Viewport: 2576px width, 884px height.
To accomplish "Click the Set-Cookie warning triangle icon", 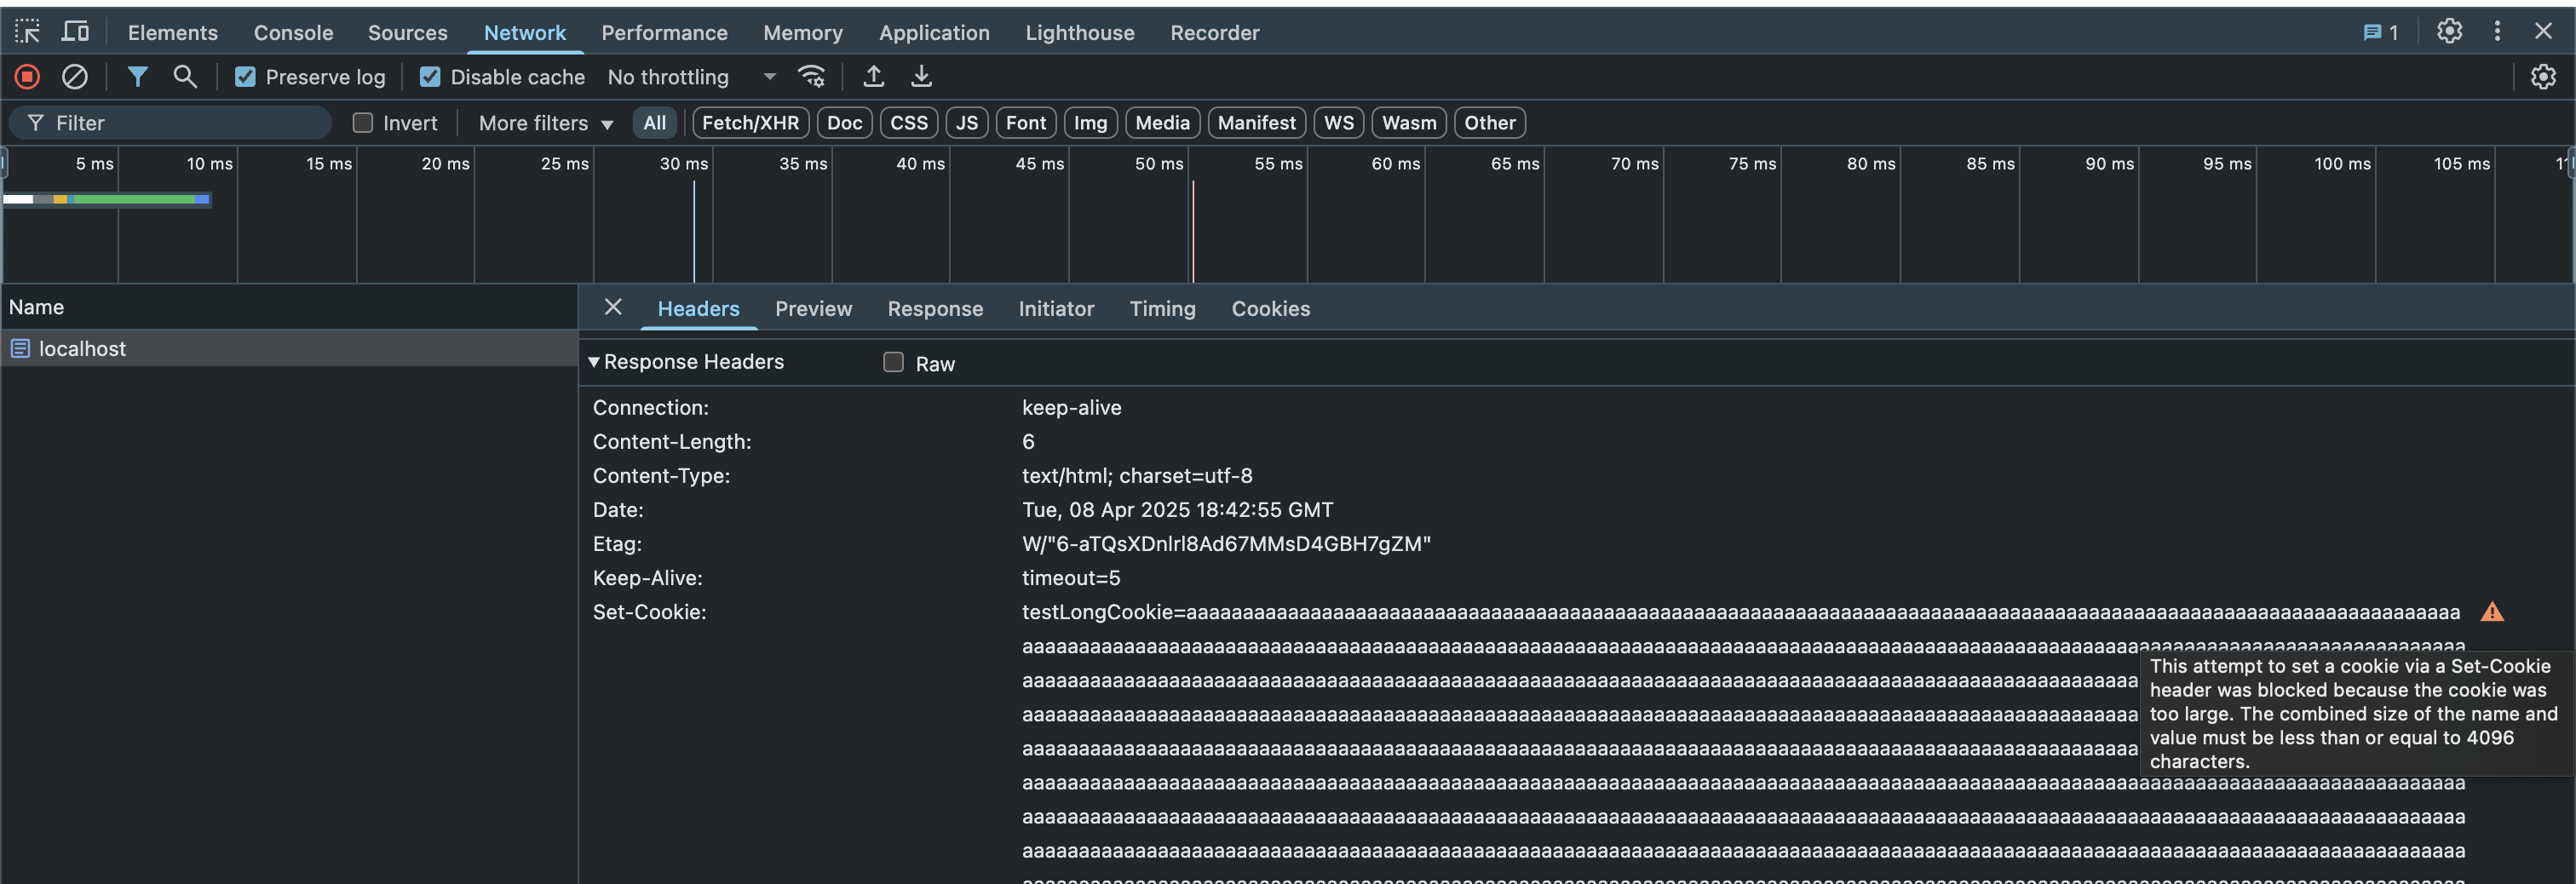I will pos(2492,612).
